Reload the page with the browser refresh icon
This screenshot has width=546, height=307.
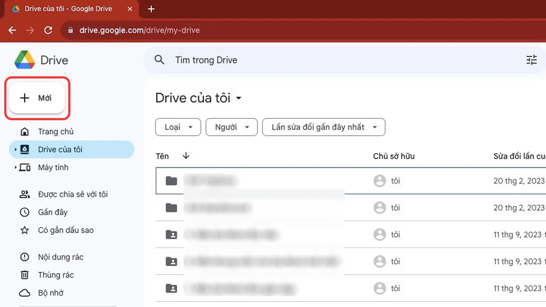click(48, 30)
